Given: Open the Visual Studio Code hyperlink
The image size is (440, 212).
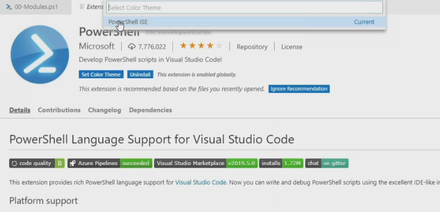Looking at the screenshot, I should click(201, 182).
